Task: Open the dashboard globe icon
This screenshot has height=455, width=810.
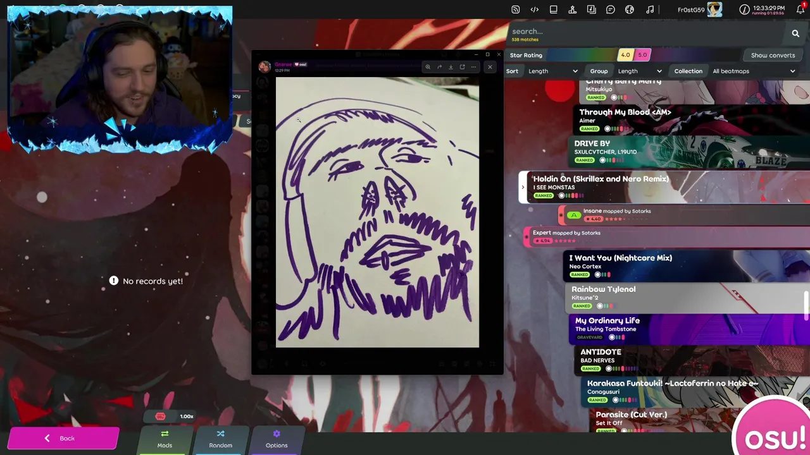Action: click(x=630, y=9)
